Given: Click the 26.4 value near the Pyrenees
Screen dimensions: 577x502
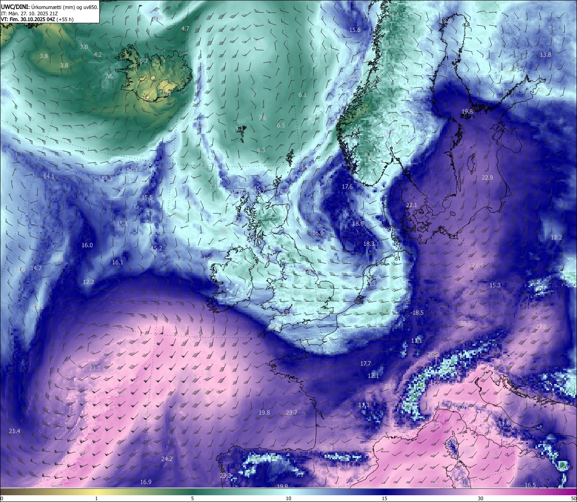Looking at the screenshot, I should click(x=327, y=448).
